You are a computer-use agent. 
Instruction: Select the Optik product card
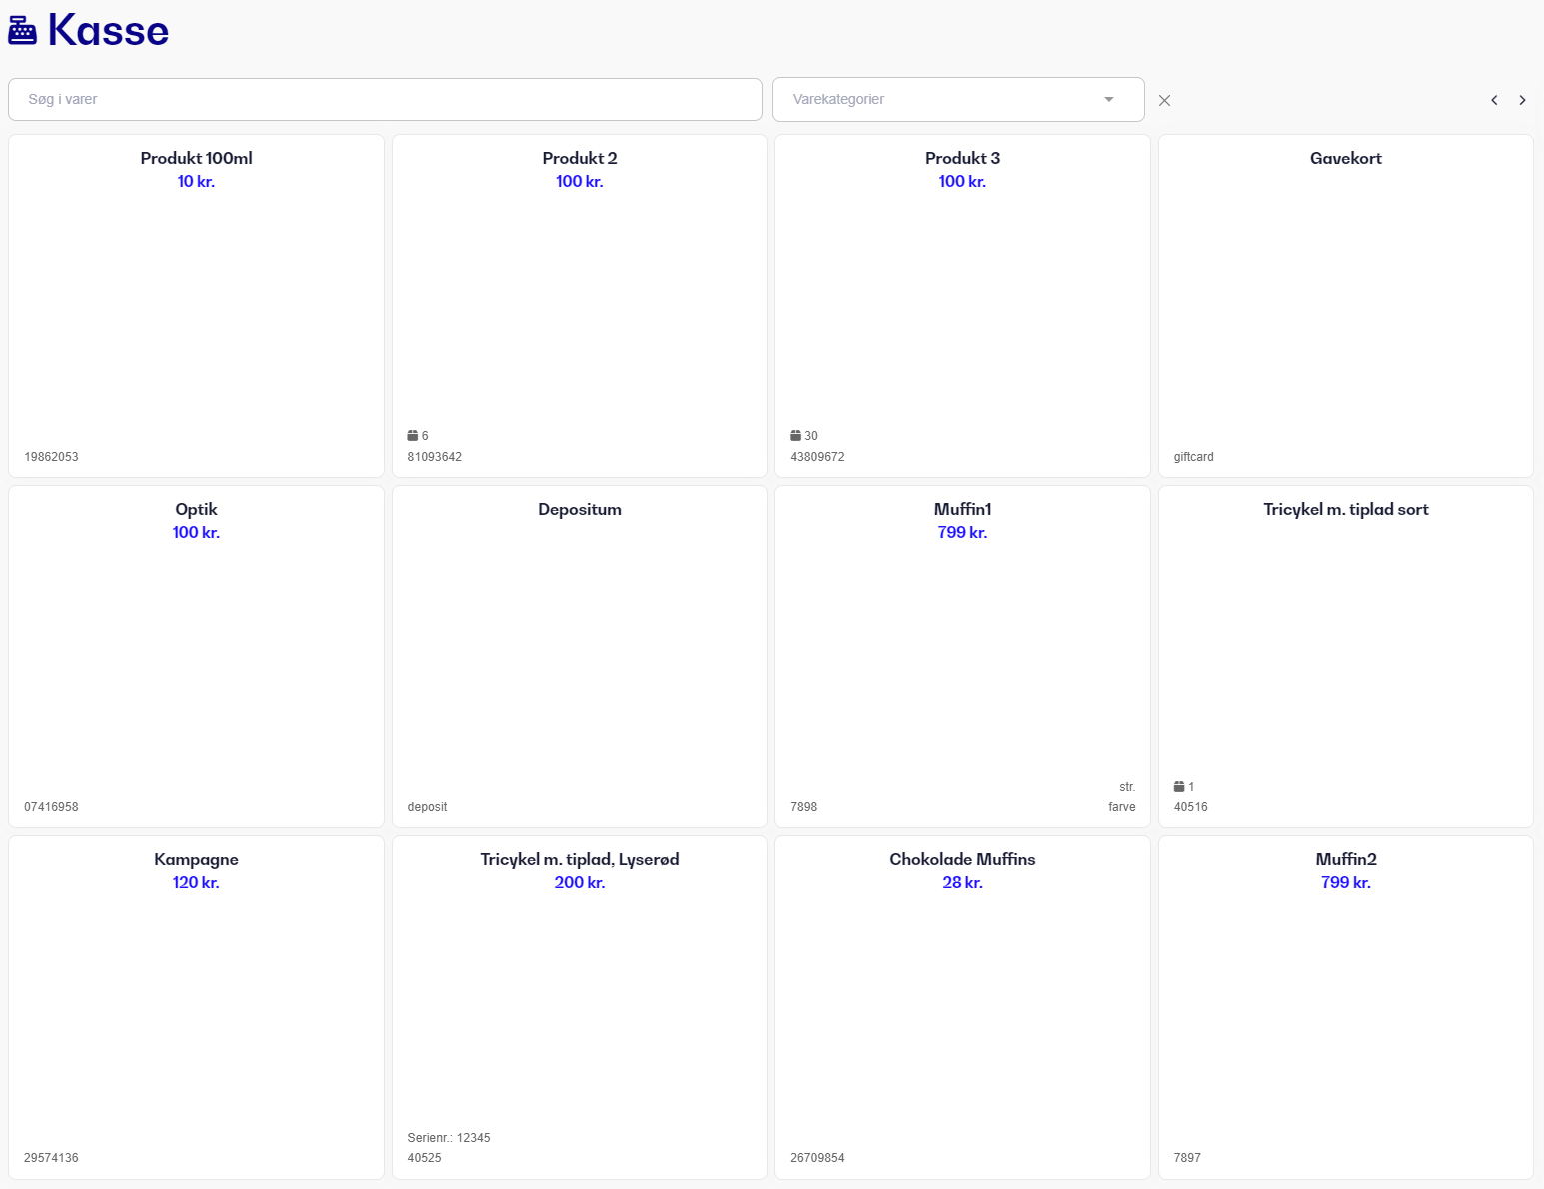(x=196, y=656)
